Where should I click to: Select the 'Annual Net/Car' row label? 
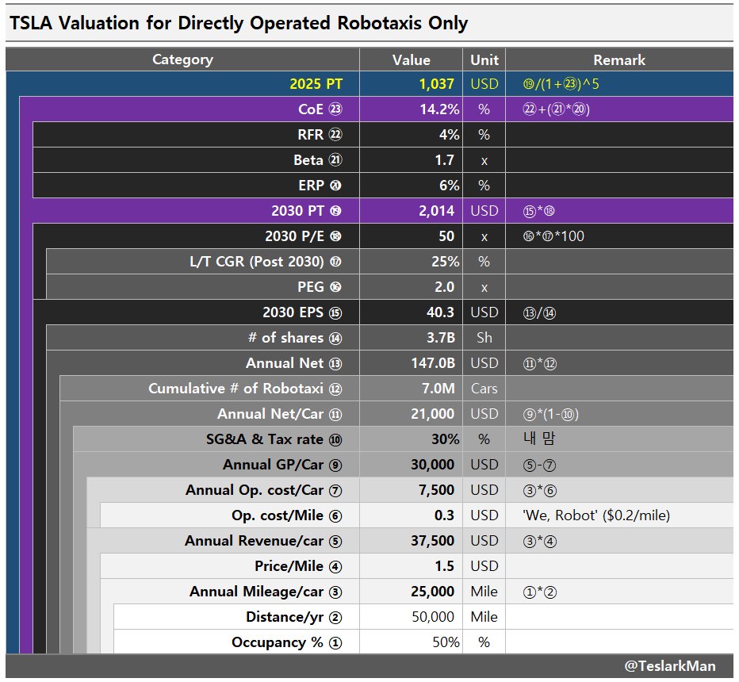[279, 414]
